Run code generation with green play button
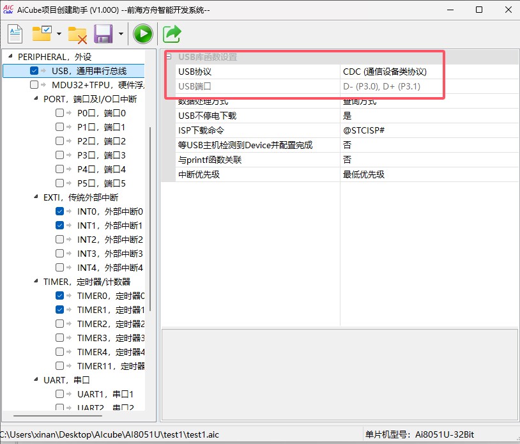Screen dimensions: 520x444 pyautogui.click(x=143, y=34)
